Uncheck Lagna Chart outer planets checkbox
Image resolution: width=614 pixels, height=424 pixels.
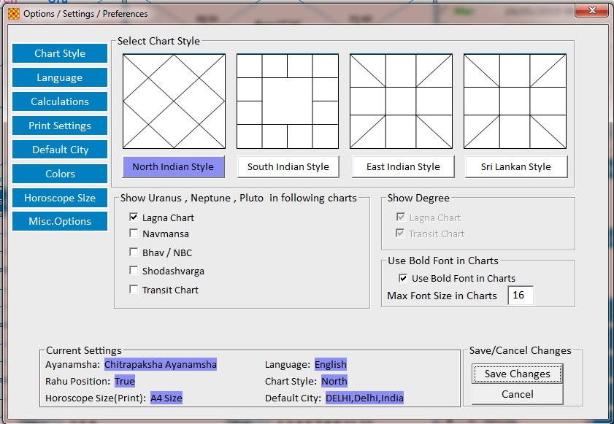pyautogui.click(x=134, y=217)
